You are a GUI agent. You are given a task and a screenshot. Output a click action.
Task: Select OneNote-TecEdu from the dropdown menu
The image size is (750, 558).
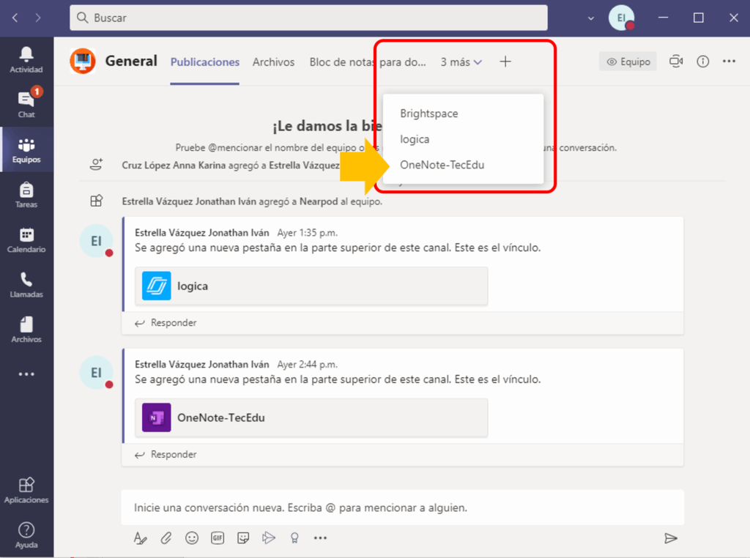[x=442, y=165]
